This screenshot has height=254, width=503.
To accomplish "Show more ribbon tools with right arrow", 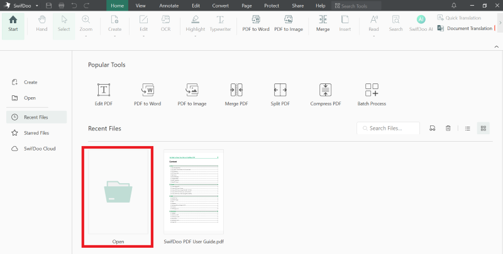I will point(500,23).
